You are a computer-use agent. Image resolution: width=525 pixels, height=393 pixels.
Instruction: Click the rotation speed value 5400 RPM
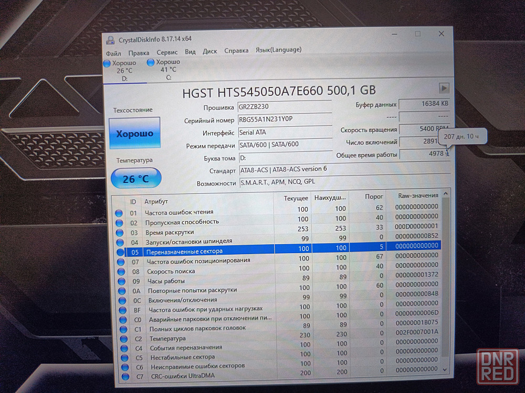[424, 129]
